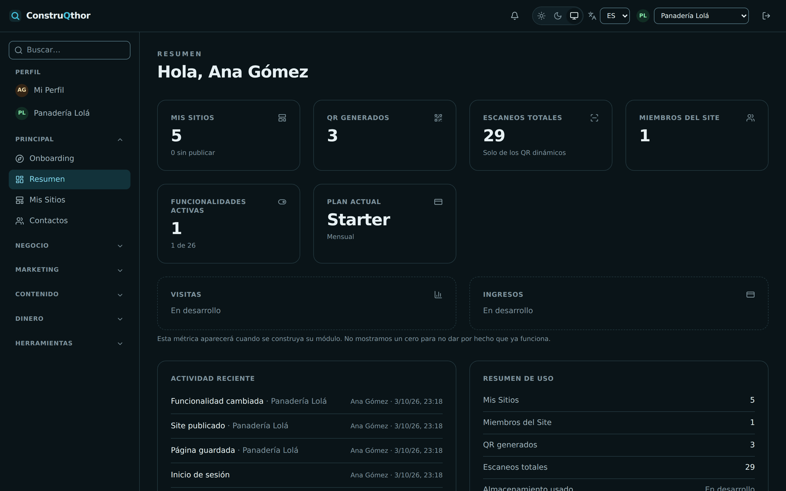Viewport: 786px width, 491px height.
Task: Collapse the PRINCIPAL section
Action: click(70, 139)
